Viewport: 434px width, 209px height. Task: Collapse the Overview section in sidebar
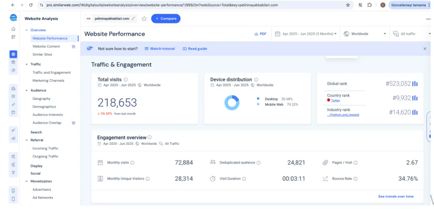27,30
